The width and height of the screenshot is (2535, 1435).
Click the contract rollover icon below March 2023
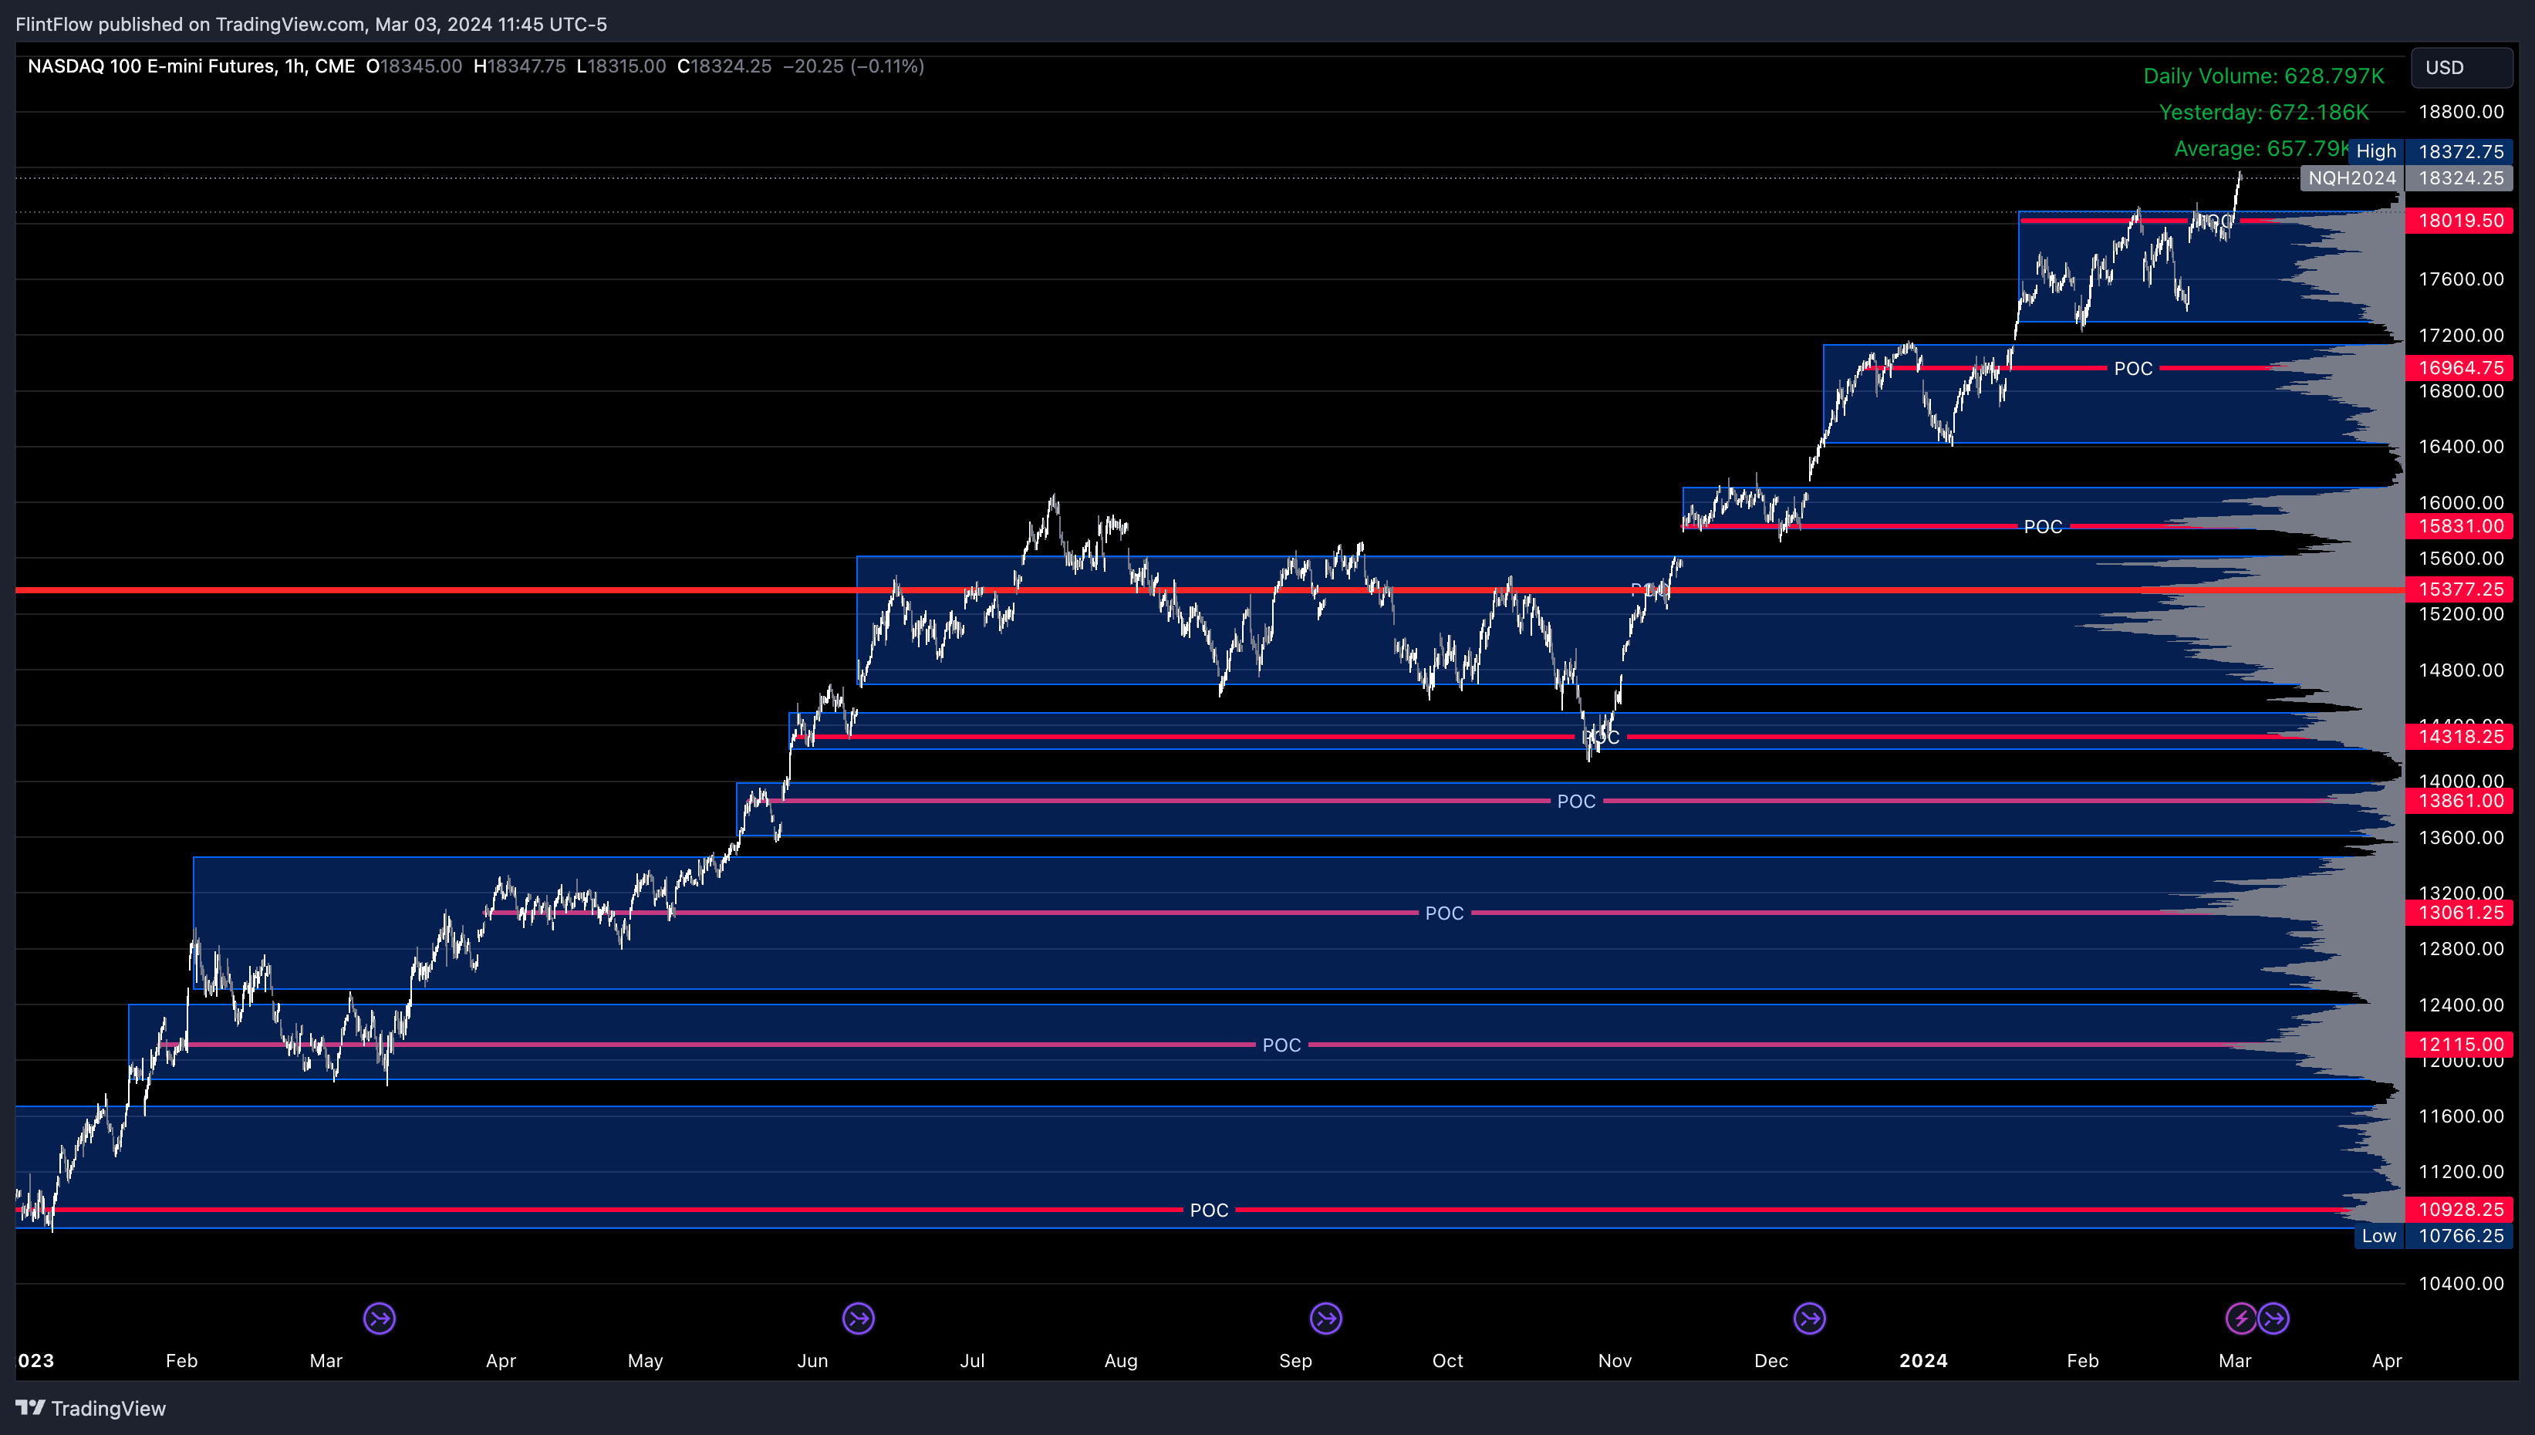click(x=380, y=1318)
